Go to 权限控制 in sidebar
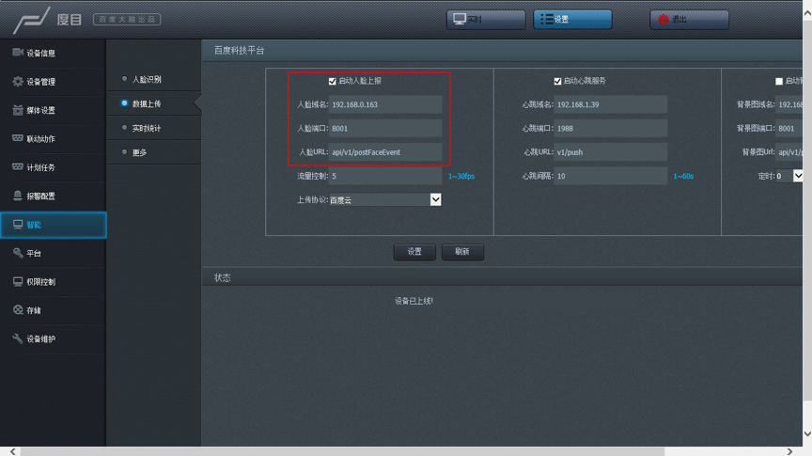The width and height of the screenshot is (812, 456). pyautogui.click(x=53, y=282)
